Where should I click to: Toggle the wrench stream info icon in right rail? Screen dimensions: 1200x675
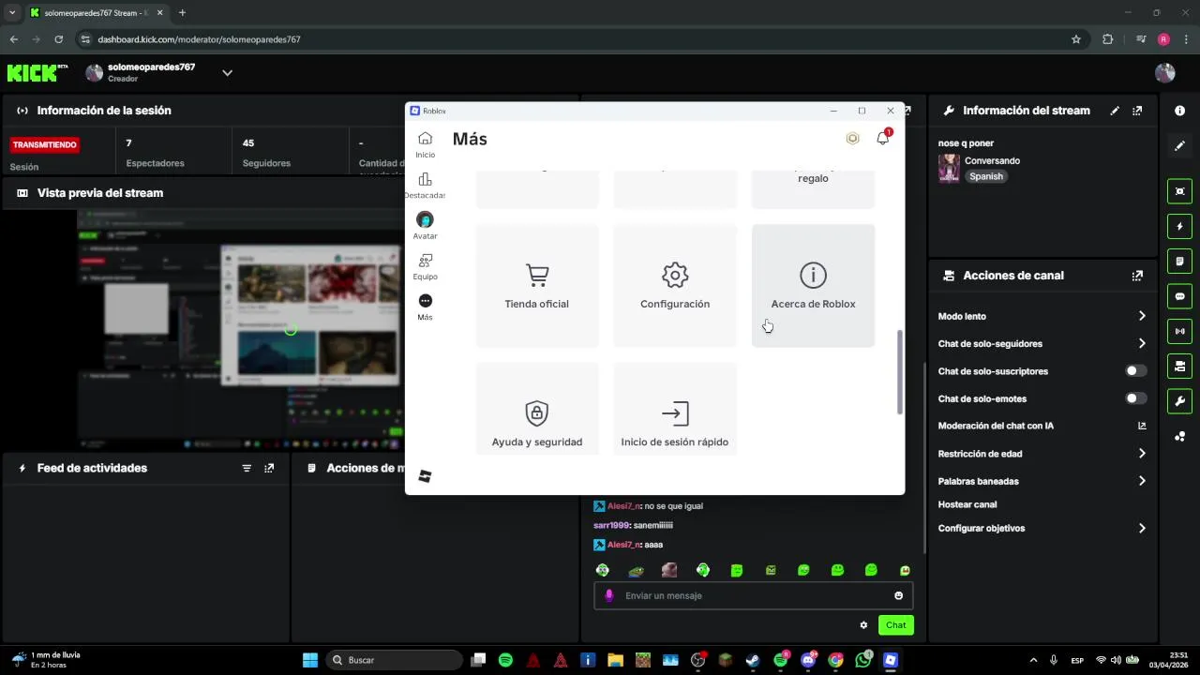1179,401
